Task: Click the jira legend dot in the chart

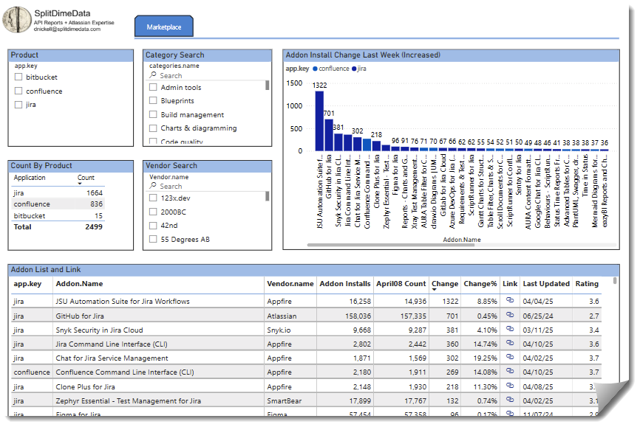Action: (354, 69)
